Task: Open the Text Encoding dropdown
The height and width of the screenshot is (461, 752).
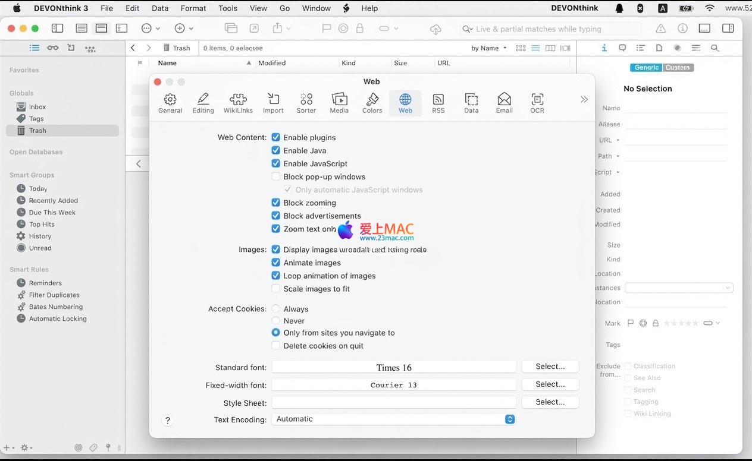Action: point(393,419)
